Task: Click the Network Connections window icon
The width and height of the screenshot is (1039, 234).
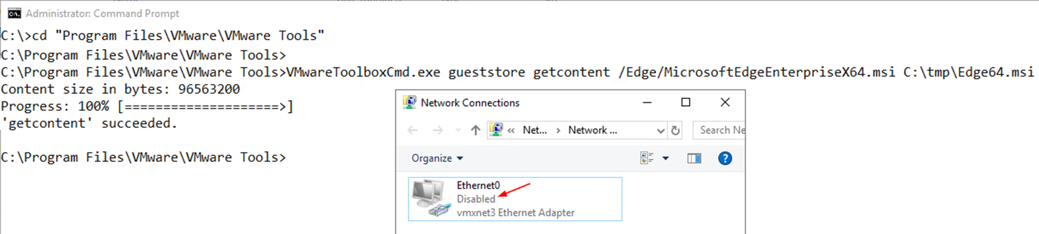Action: (x=409, y=102)
